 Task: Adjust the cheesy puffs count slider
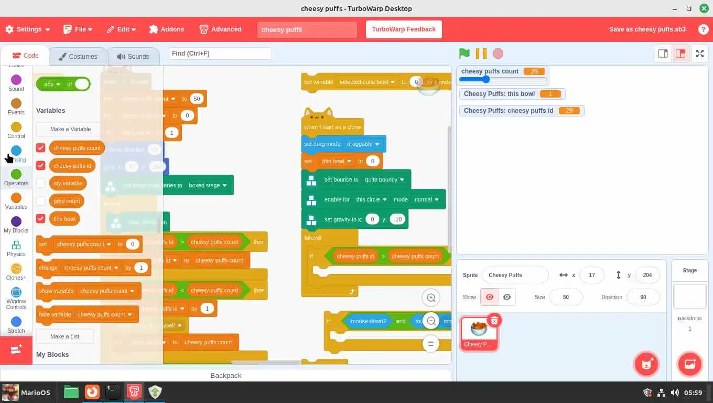point(503,80)
